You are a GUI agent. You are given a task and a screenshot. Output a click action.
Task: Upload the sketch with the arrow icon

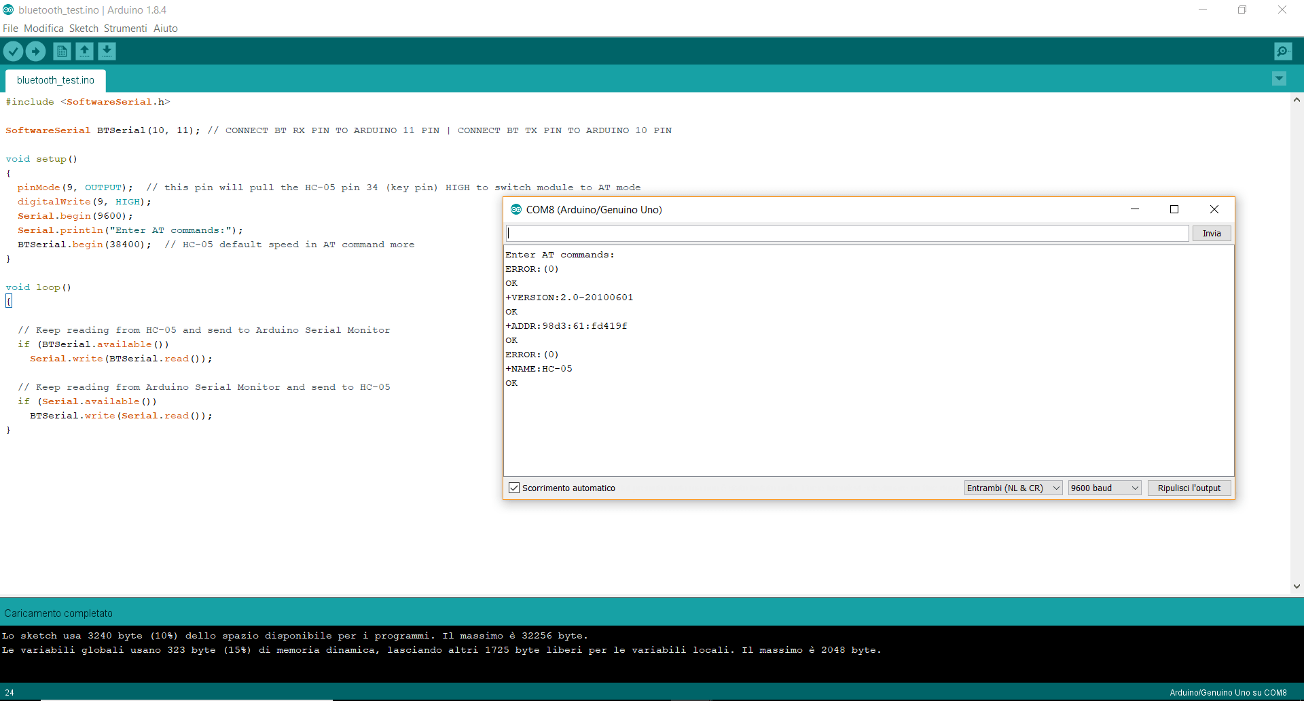coord(35,51)
